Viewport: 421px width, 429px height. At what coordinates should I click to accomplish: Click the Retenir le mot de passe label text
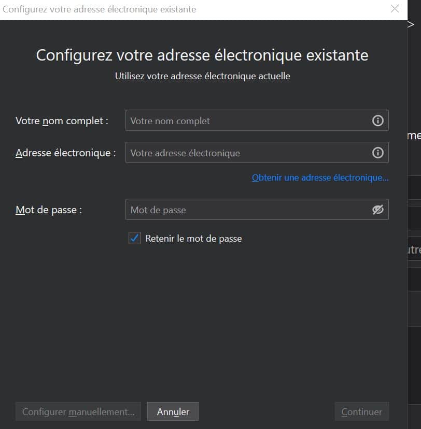(x=193, y=239)
